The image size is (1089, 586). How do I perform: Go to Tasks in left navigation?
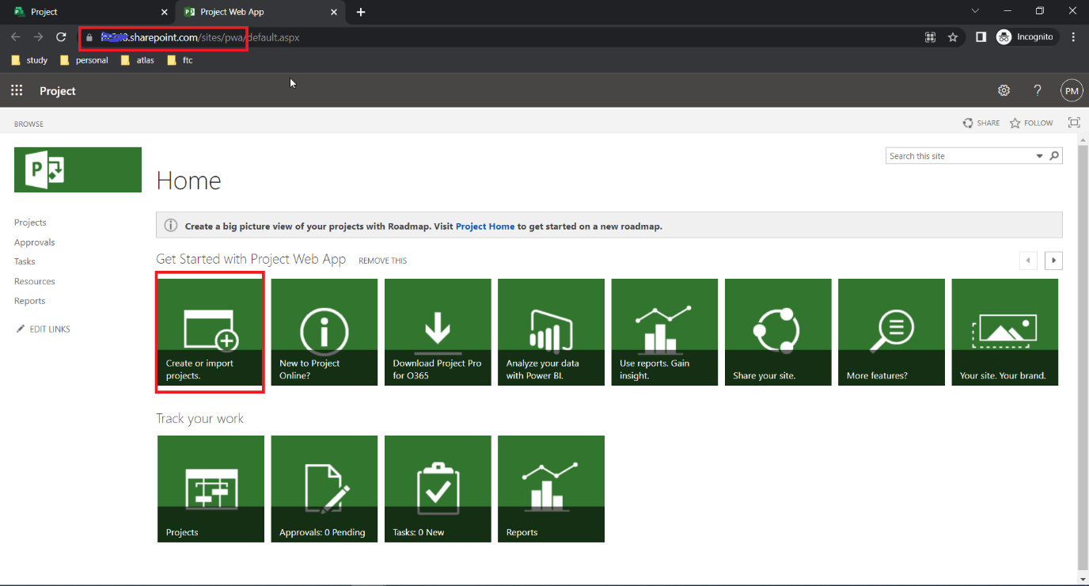point(25,261)
